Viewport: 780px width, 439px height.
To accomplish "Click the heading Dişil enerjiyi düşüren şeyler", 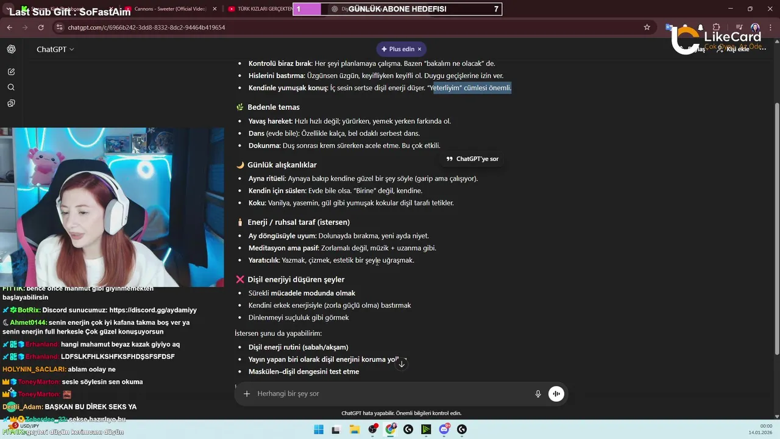I will (296, 280).
